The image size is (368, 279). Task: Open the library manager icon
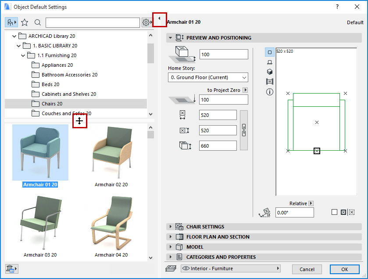coord(11,268)
